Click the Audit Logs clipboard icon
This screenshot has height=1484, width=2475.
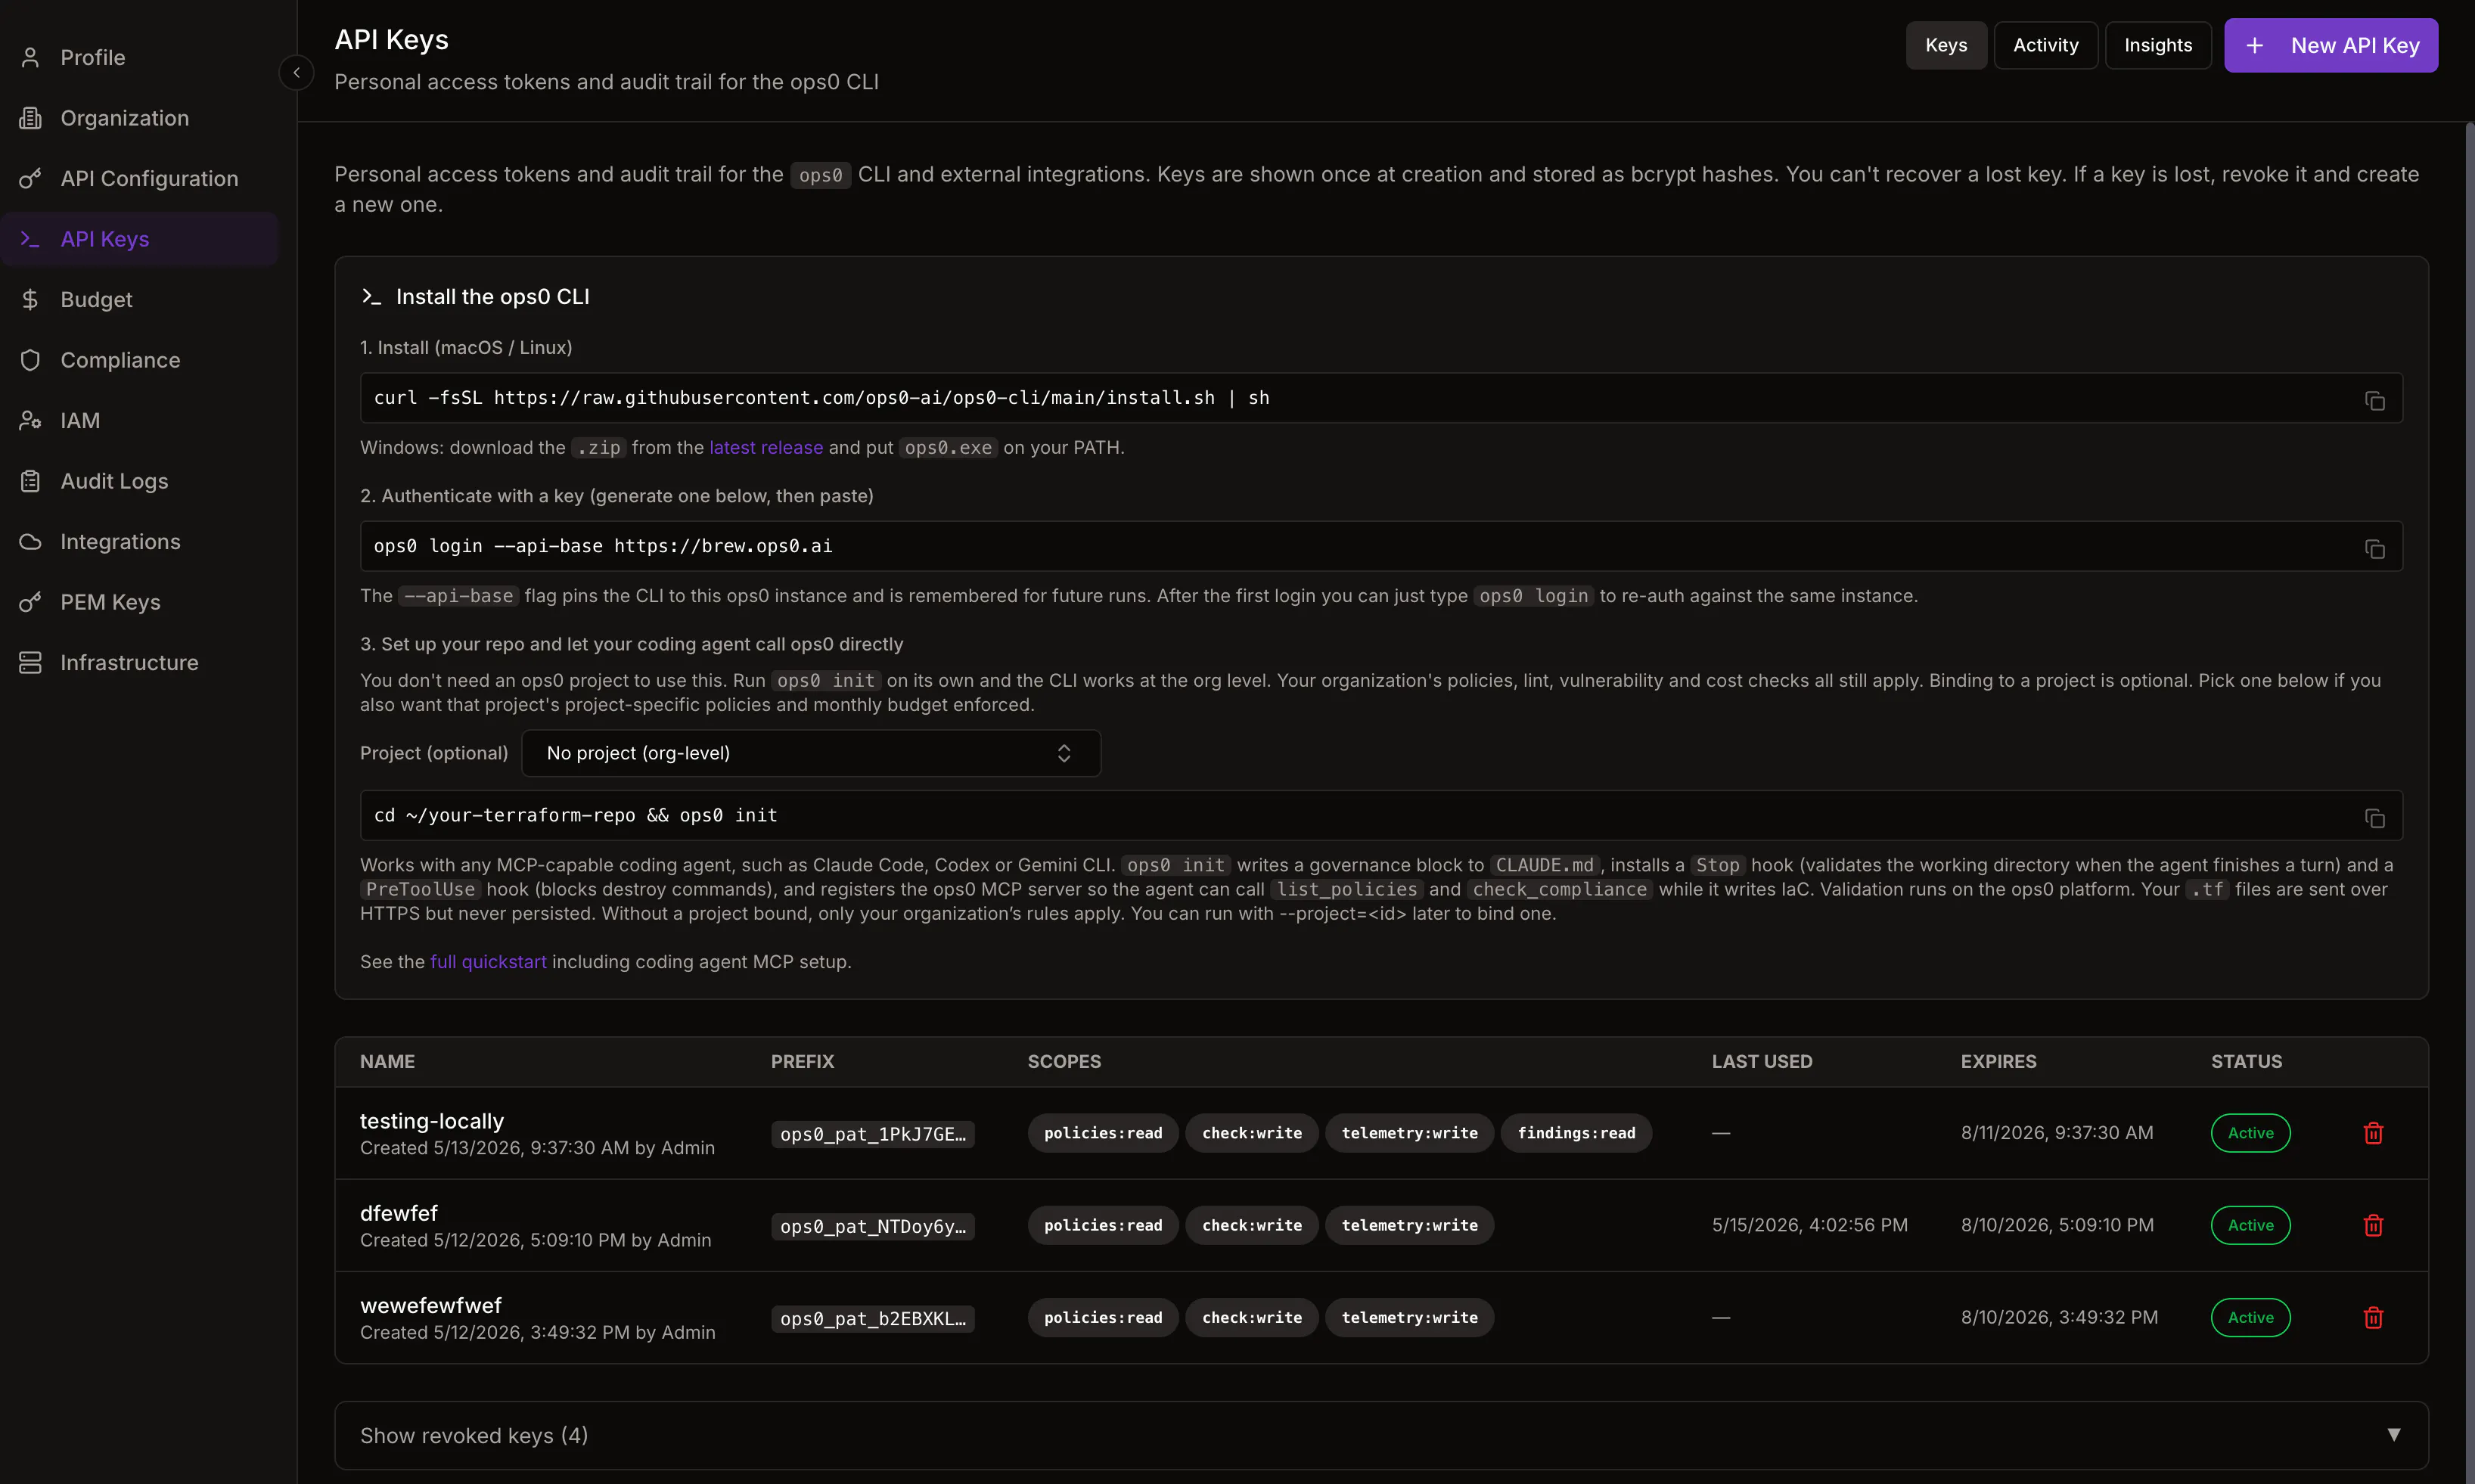point(30,481)
